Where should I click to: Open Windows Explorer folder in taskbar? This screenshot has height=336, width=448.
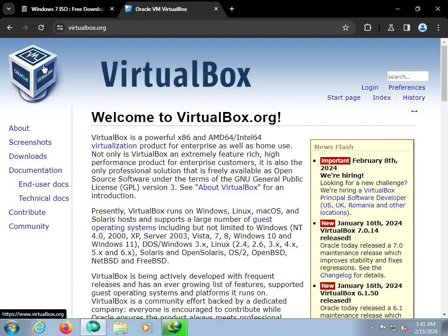(x=120, y=327)
